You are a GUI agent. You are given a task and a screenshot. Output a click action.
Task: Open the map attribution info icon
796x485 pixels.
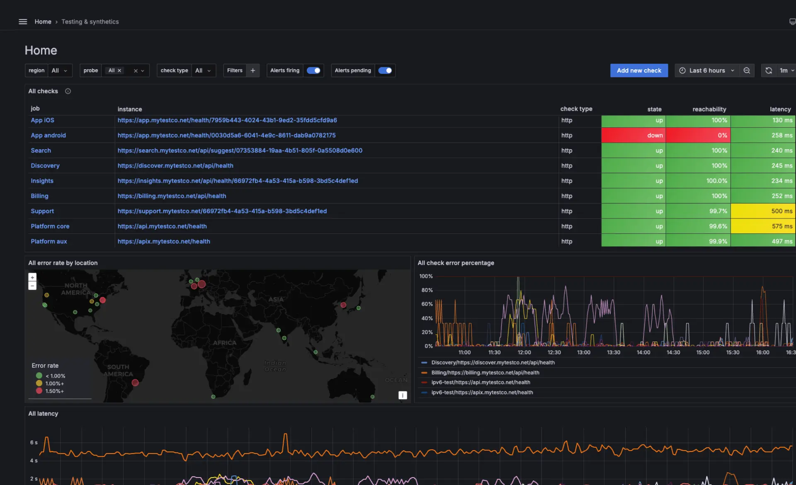[403, 395]
